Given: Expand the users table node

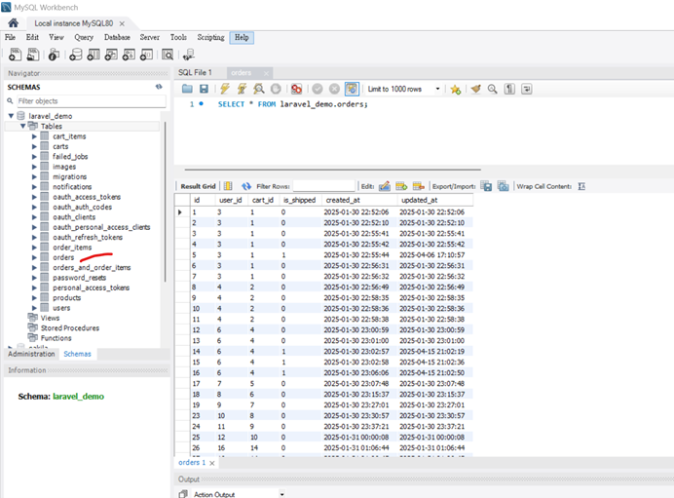Looking at the screenshot, I should 34,308.
